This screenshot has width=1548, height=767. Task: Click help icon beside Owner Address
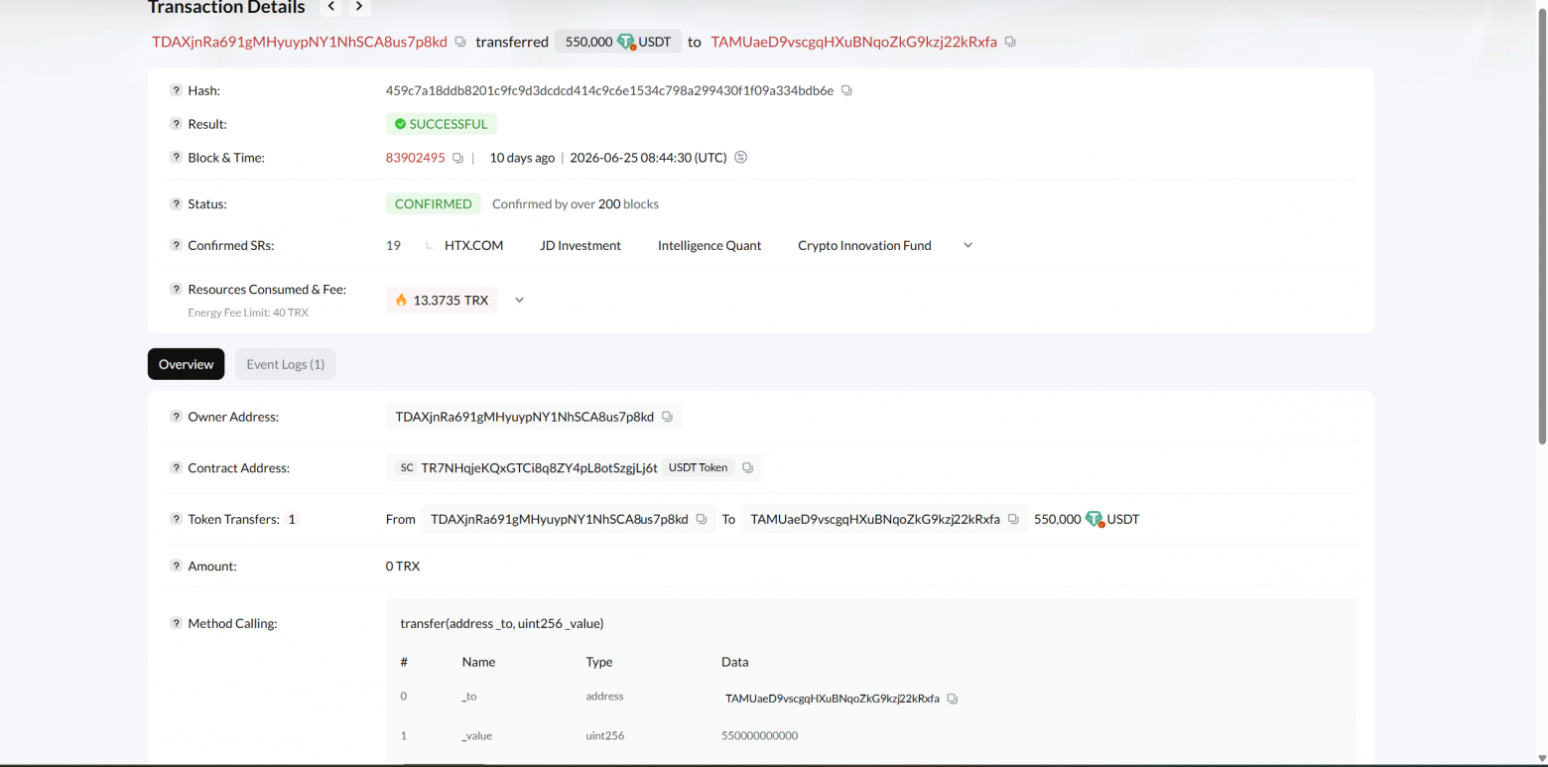click(176, 417)
